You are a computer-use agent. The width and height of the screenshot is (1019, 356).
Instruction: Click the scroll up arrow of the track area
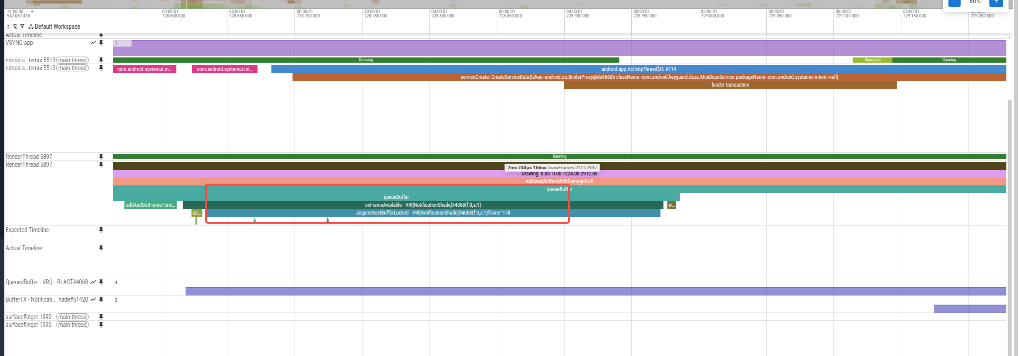pos(1009,37)
